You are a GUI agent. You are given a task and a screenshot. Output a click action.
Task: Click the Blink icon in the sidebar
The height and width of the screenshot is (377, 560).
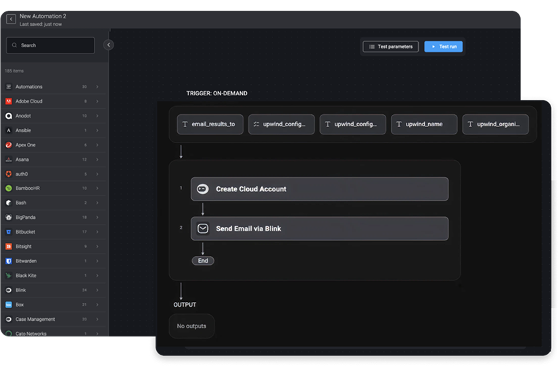click(x=9, y=291)
